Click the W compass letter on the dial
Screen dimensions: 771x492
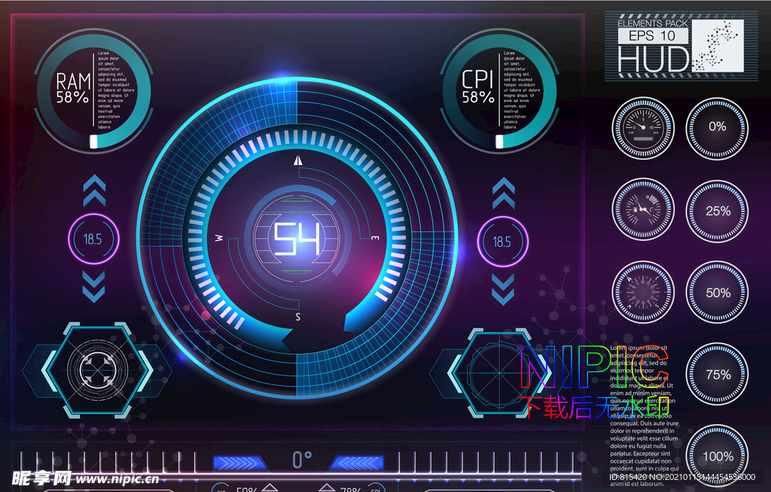(219, 238)
